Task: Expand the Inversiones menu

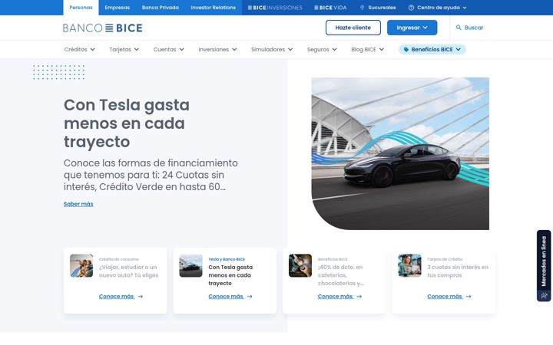Action: 217,50
